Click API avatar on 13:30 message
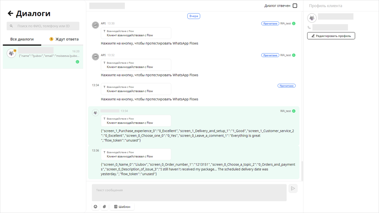Screen dimensions: 379x213 point(95,25)
